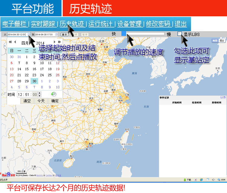
Task: Go to previous year in calendar
Action: [10, 42]
